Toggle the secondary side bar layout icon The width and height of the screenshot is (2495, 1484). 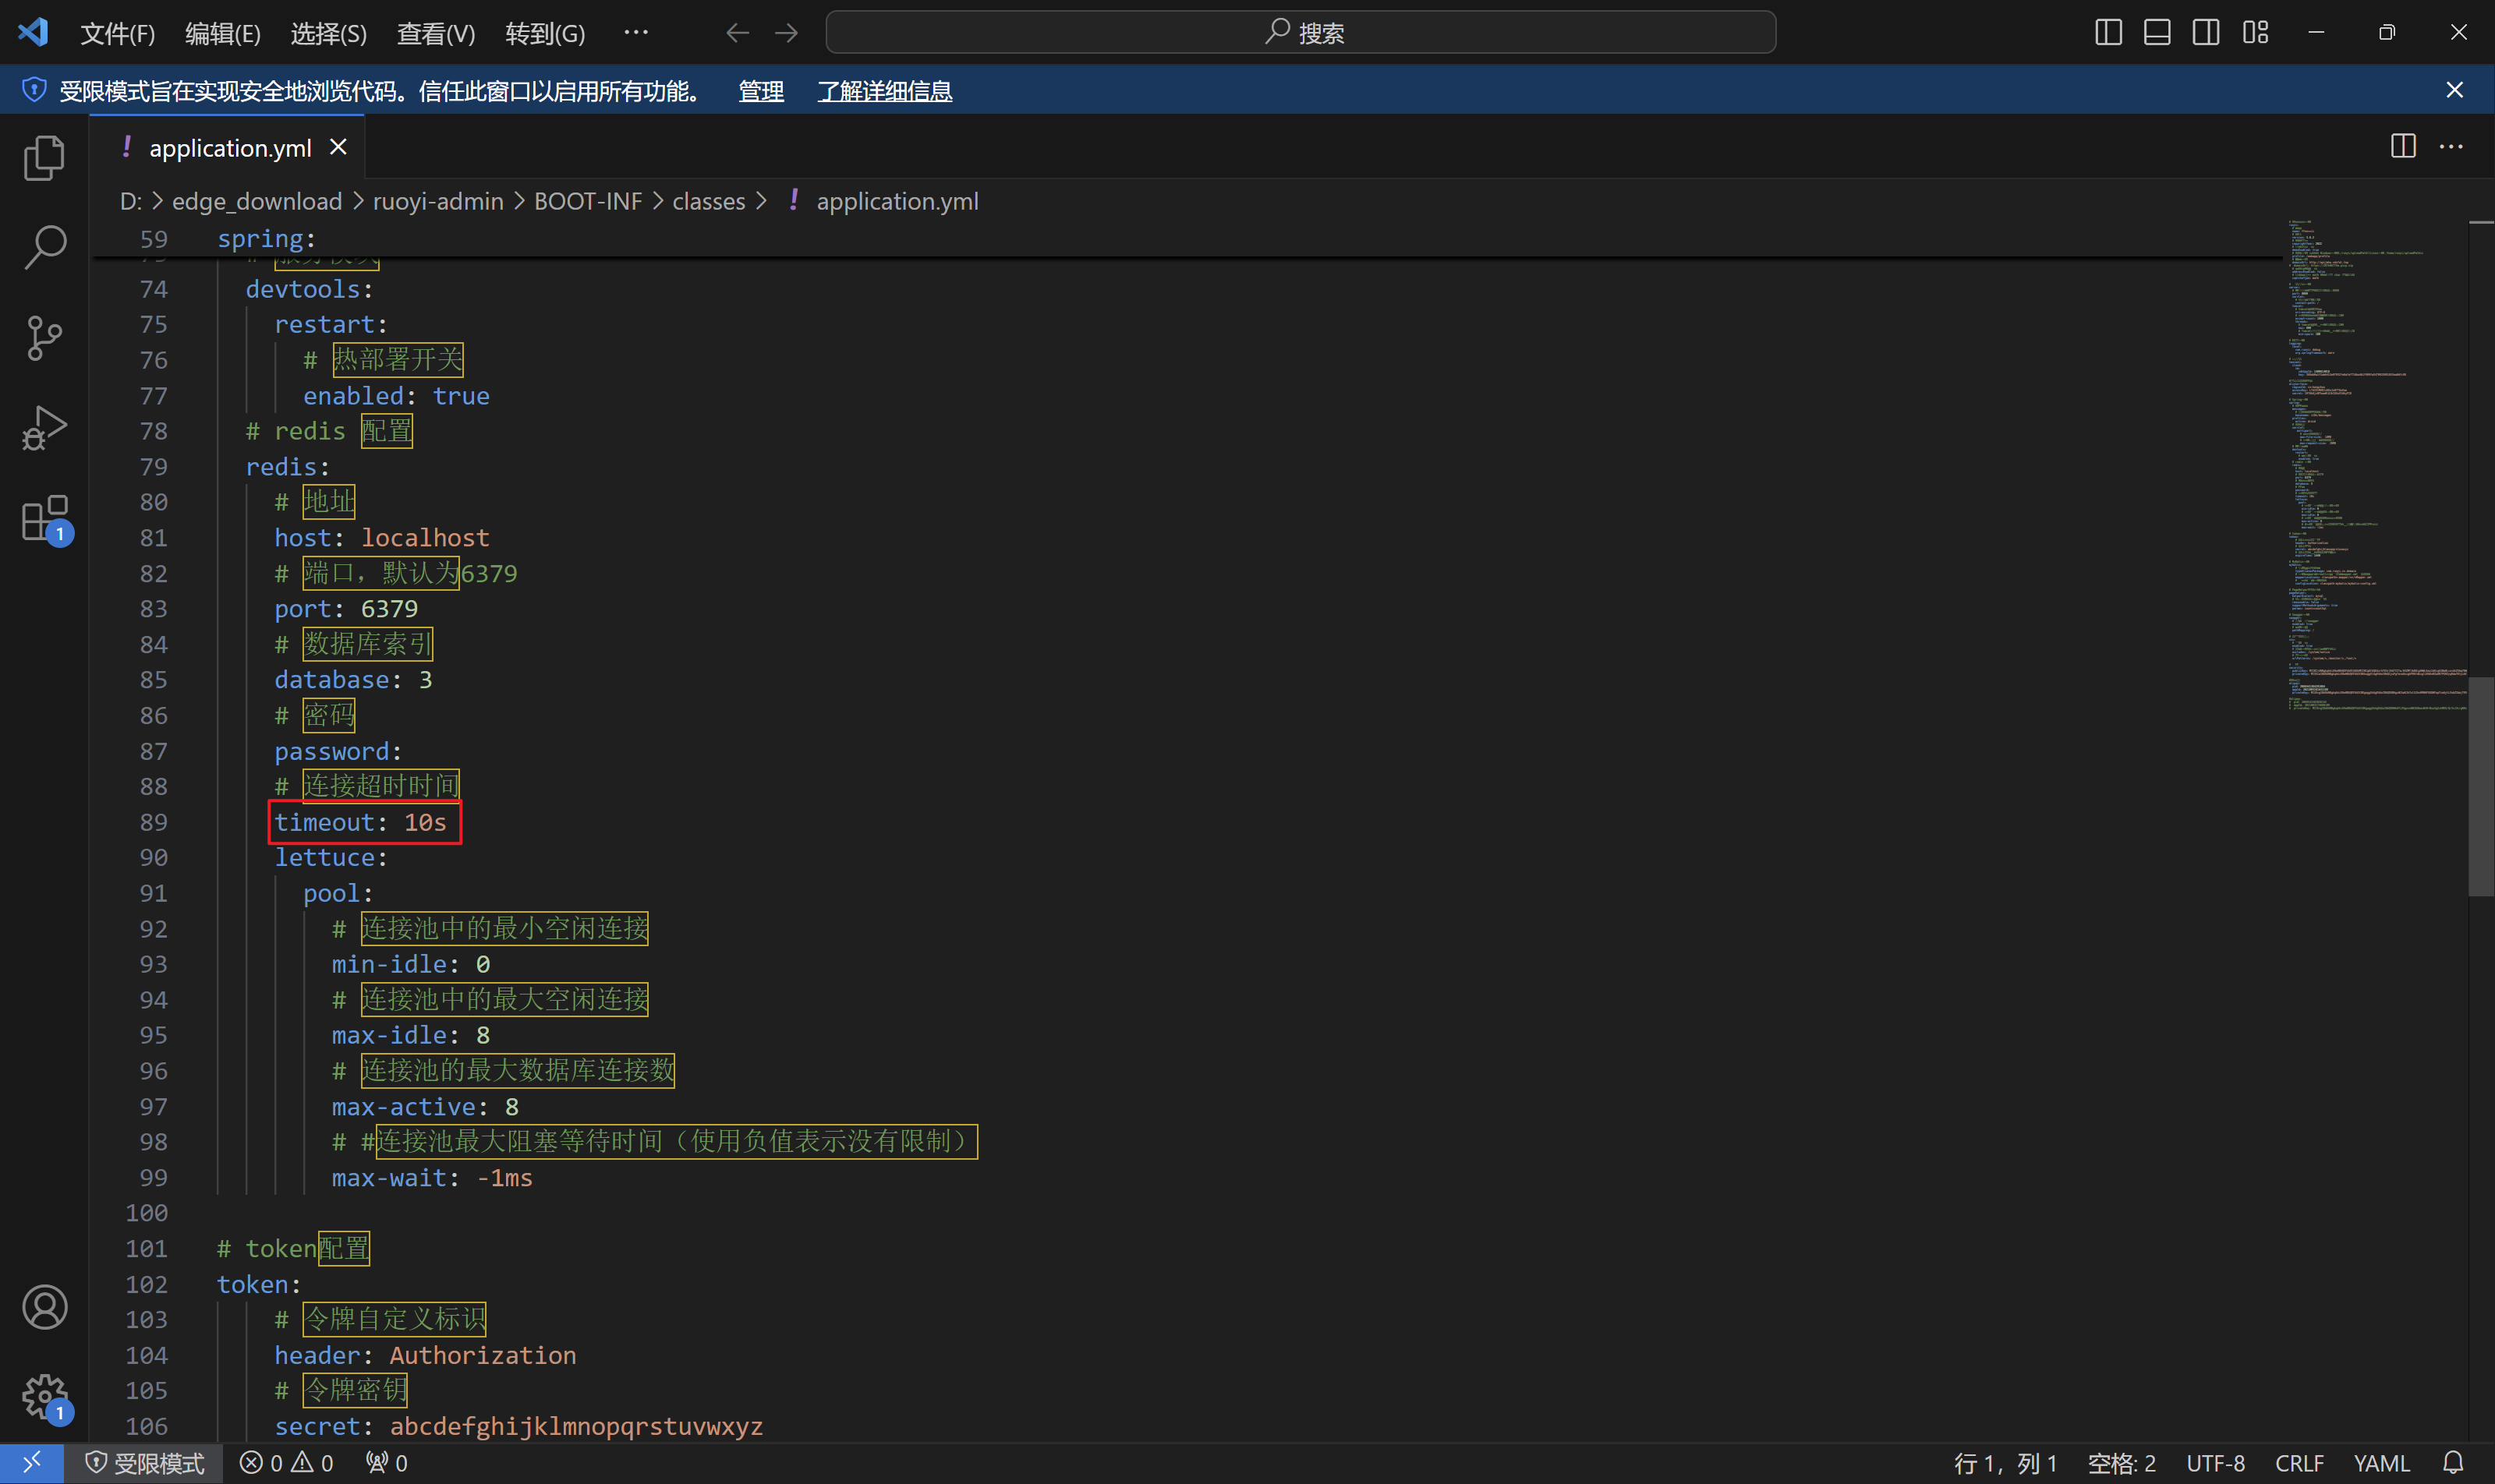click(x=2206, y=33)
